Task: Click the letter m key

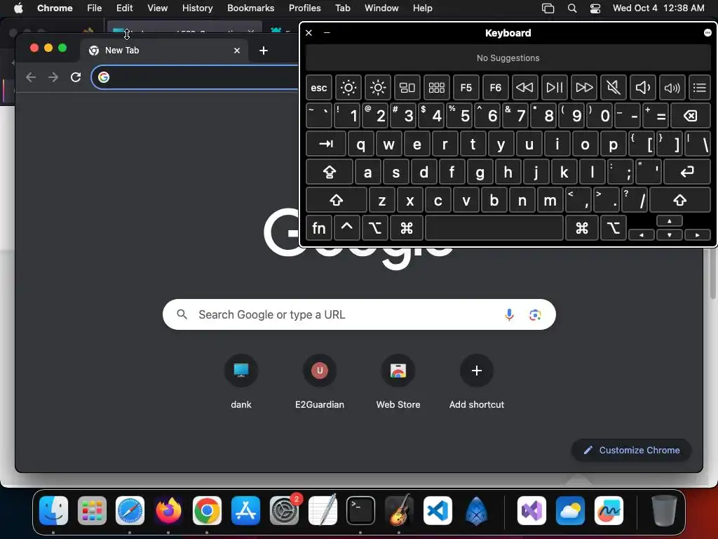Action: [550, 200]
